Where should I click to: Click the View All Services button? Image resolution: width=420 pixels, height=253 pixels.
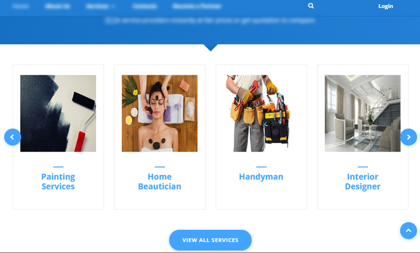pos(210,240)
